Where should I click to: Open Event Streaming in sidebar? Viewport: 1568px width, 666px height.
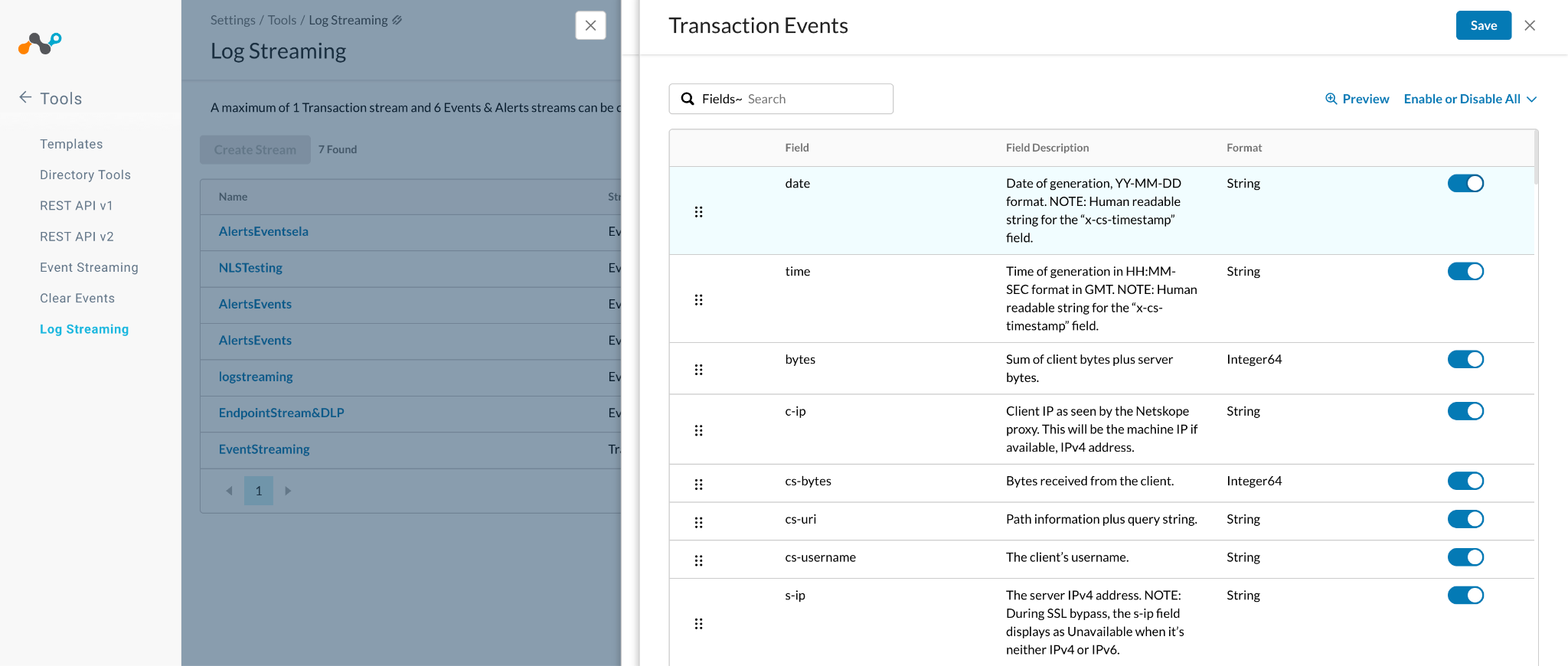click(x=89, y=267)
